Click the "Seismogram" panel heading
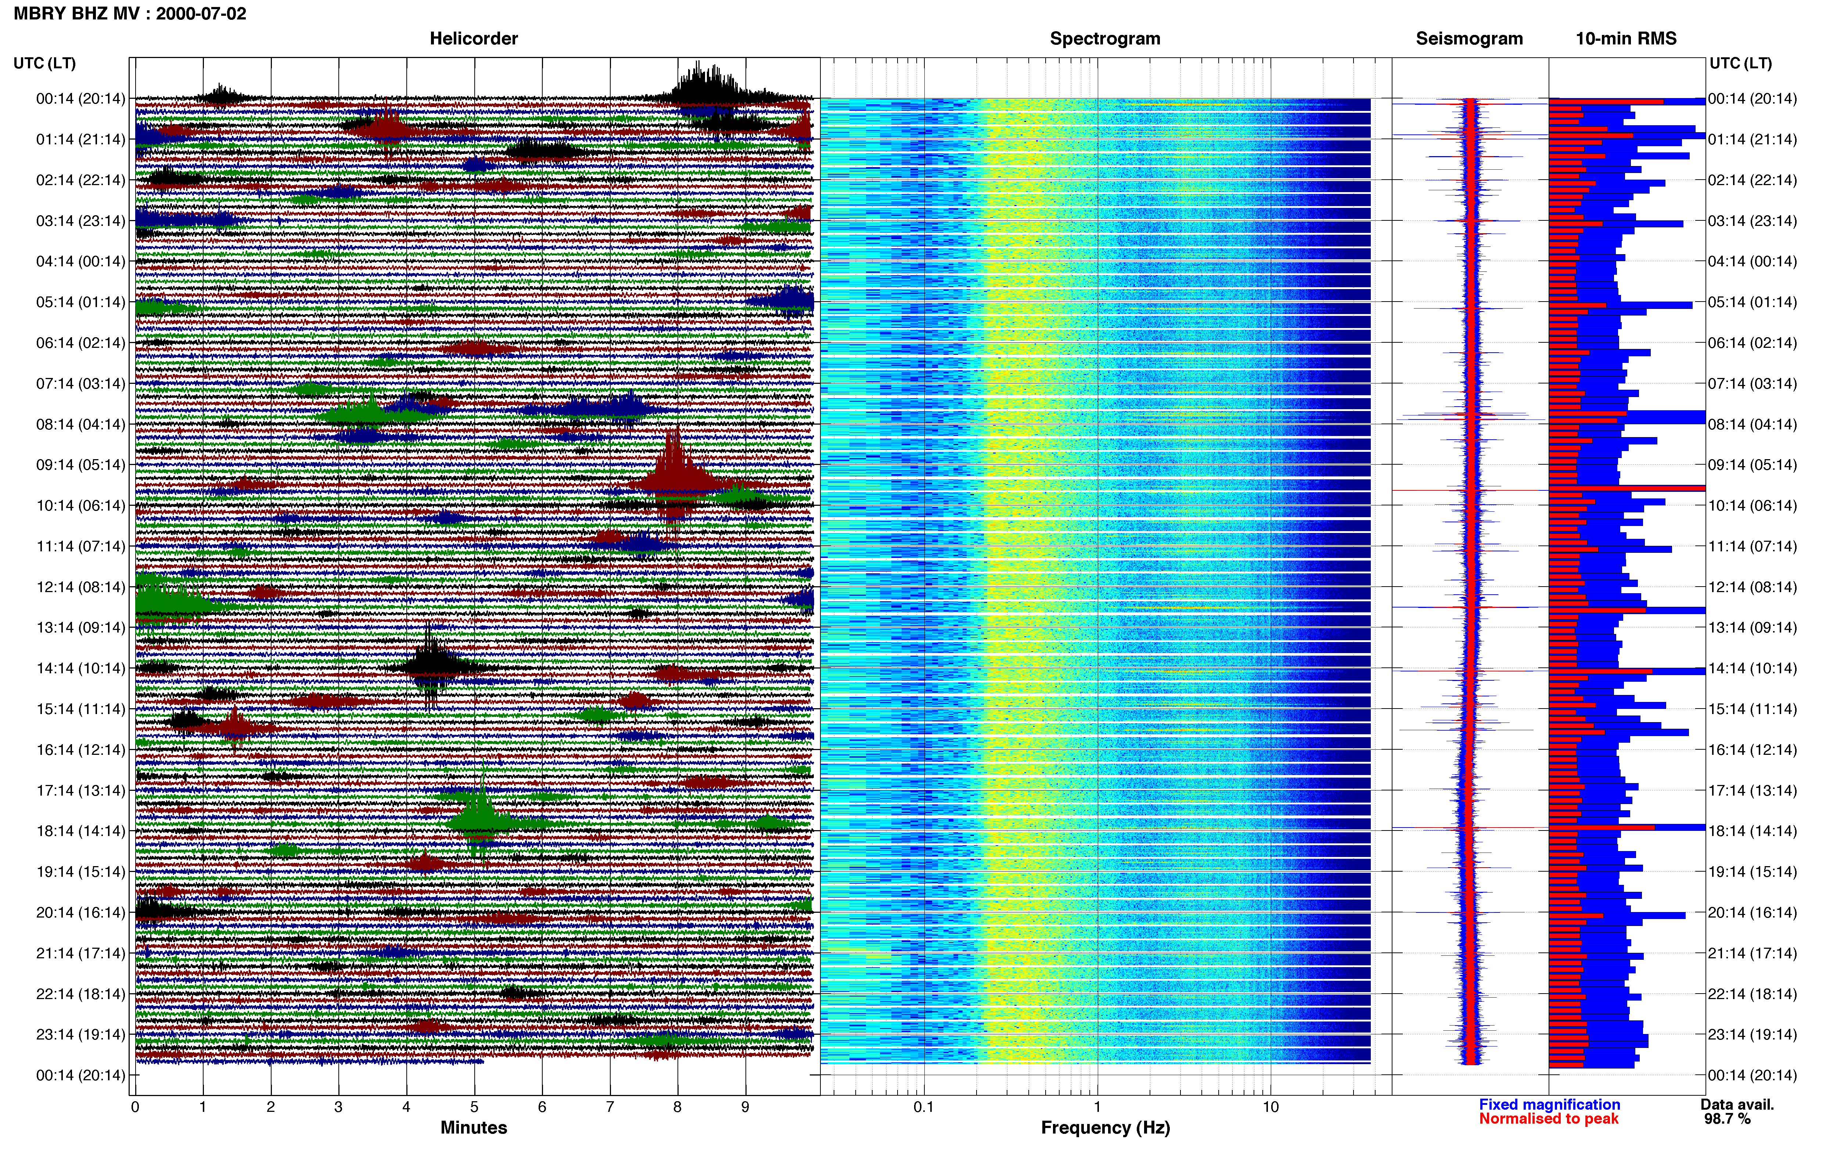 coord(1470,39)
